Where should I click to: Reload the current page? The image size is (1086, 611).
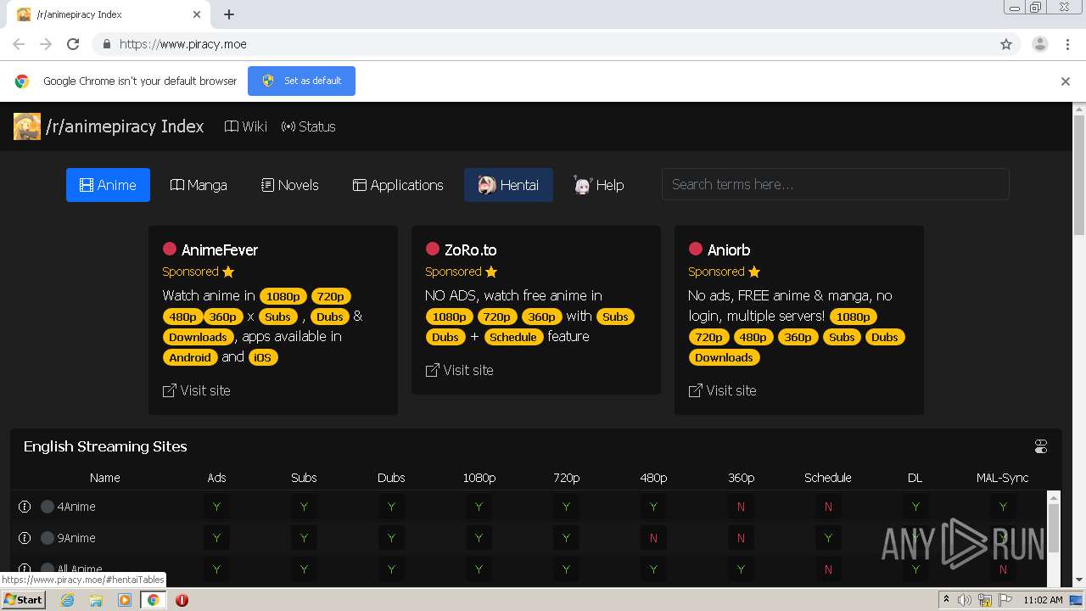pyautogui.click(x=73, y=44)
